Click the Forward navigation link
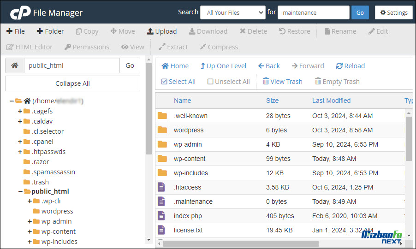The width and height of the screenshot is (416, 249). pyautogui.click(x=308, y=66)
